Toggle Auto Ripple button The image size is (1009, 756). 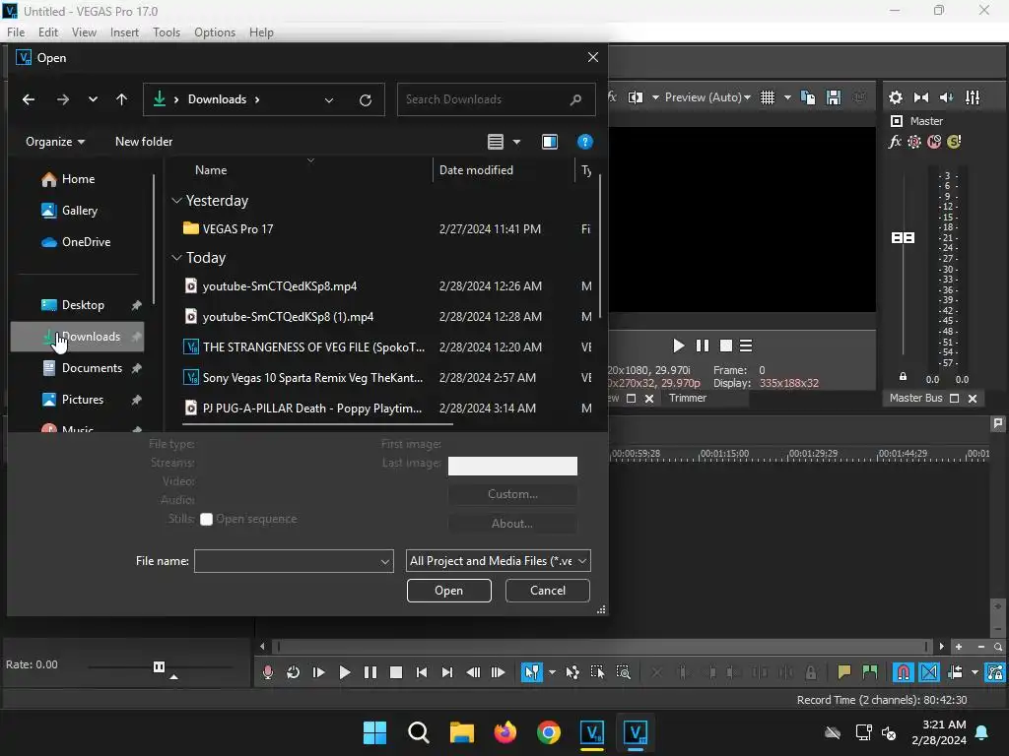[955, 672]
